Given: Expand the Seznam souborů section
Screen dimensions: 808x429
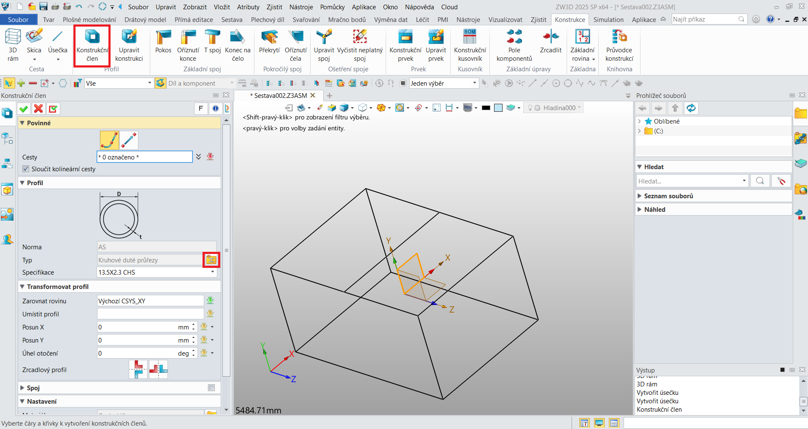Looking at the screenshot, I should tap(640, 196).
